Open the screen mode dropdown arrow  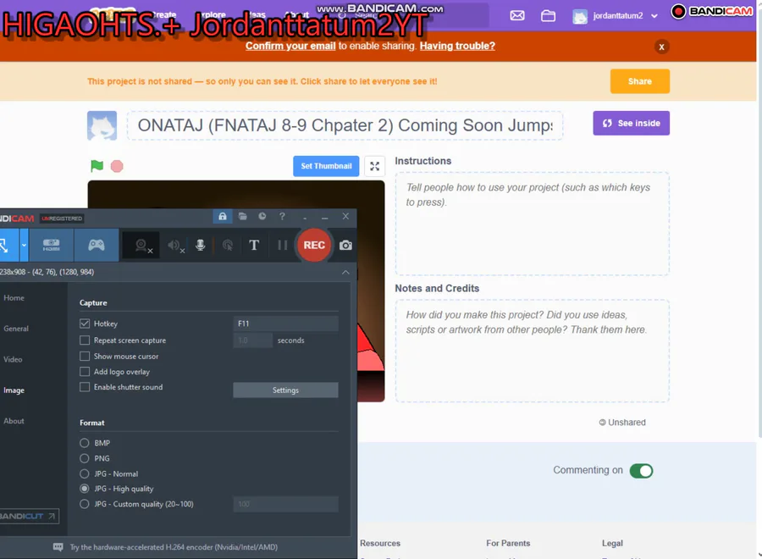point(24,245)
